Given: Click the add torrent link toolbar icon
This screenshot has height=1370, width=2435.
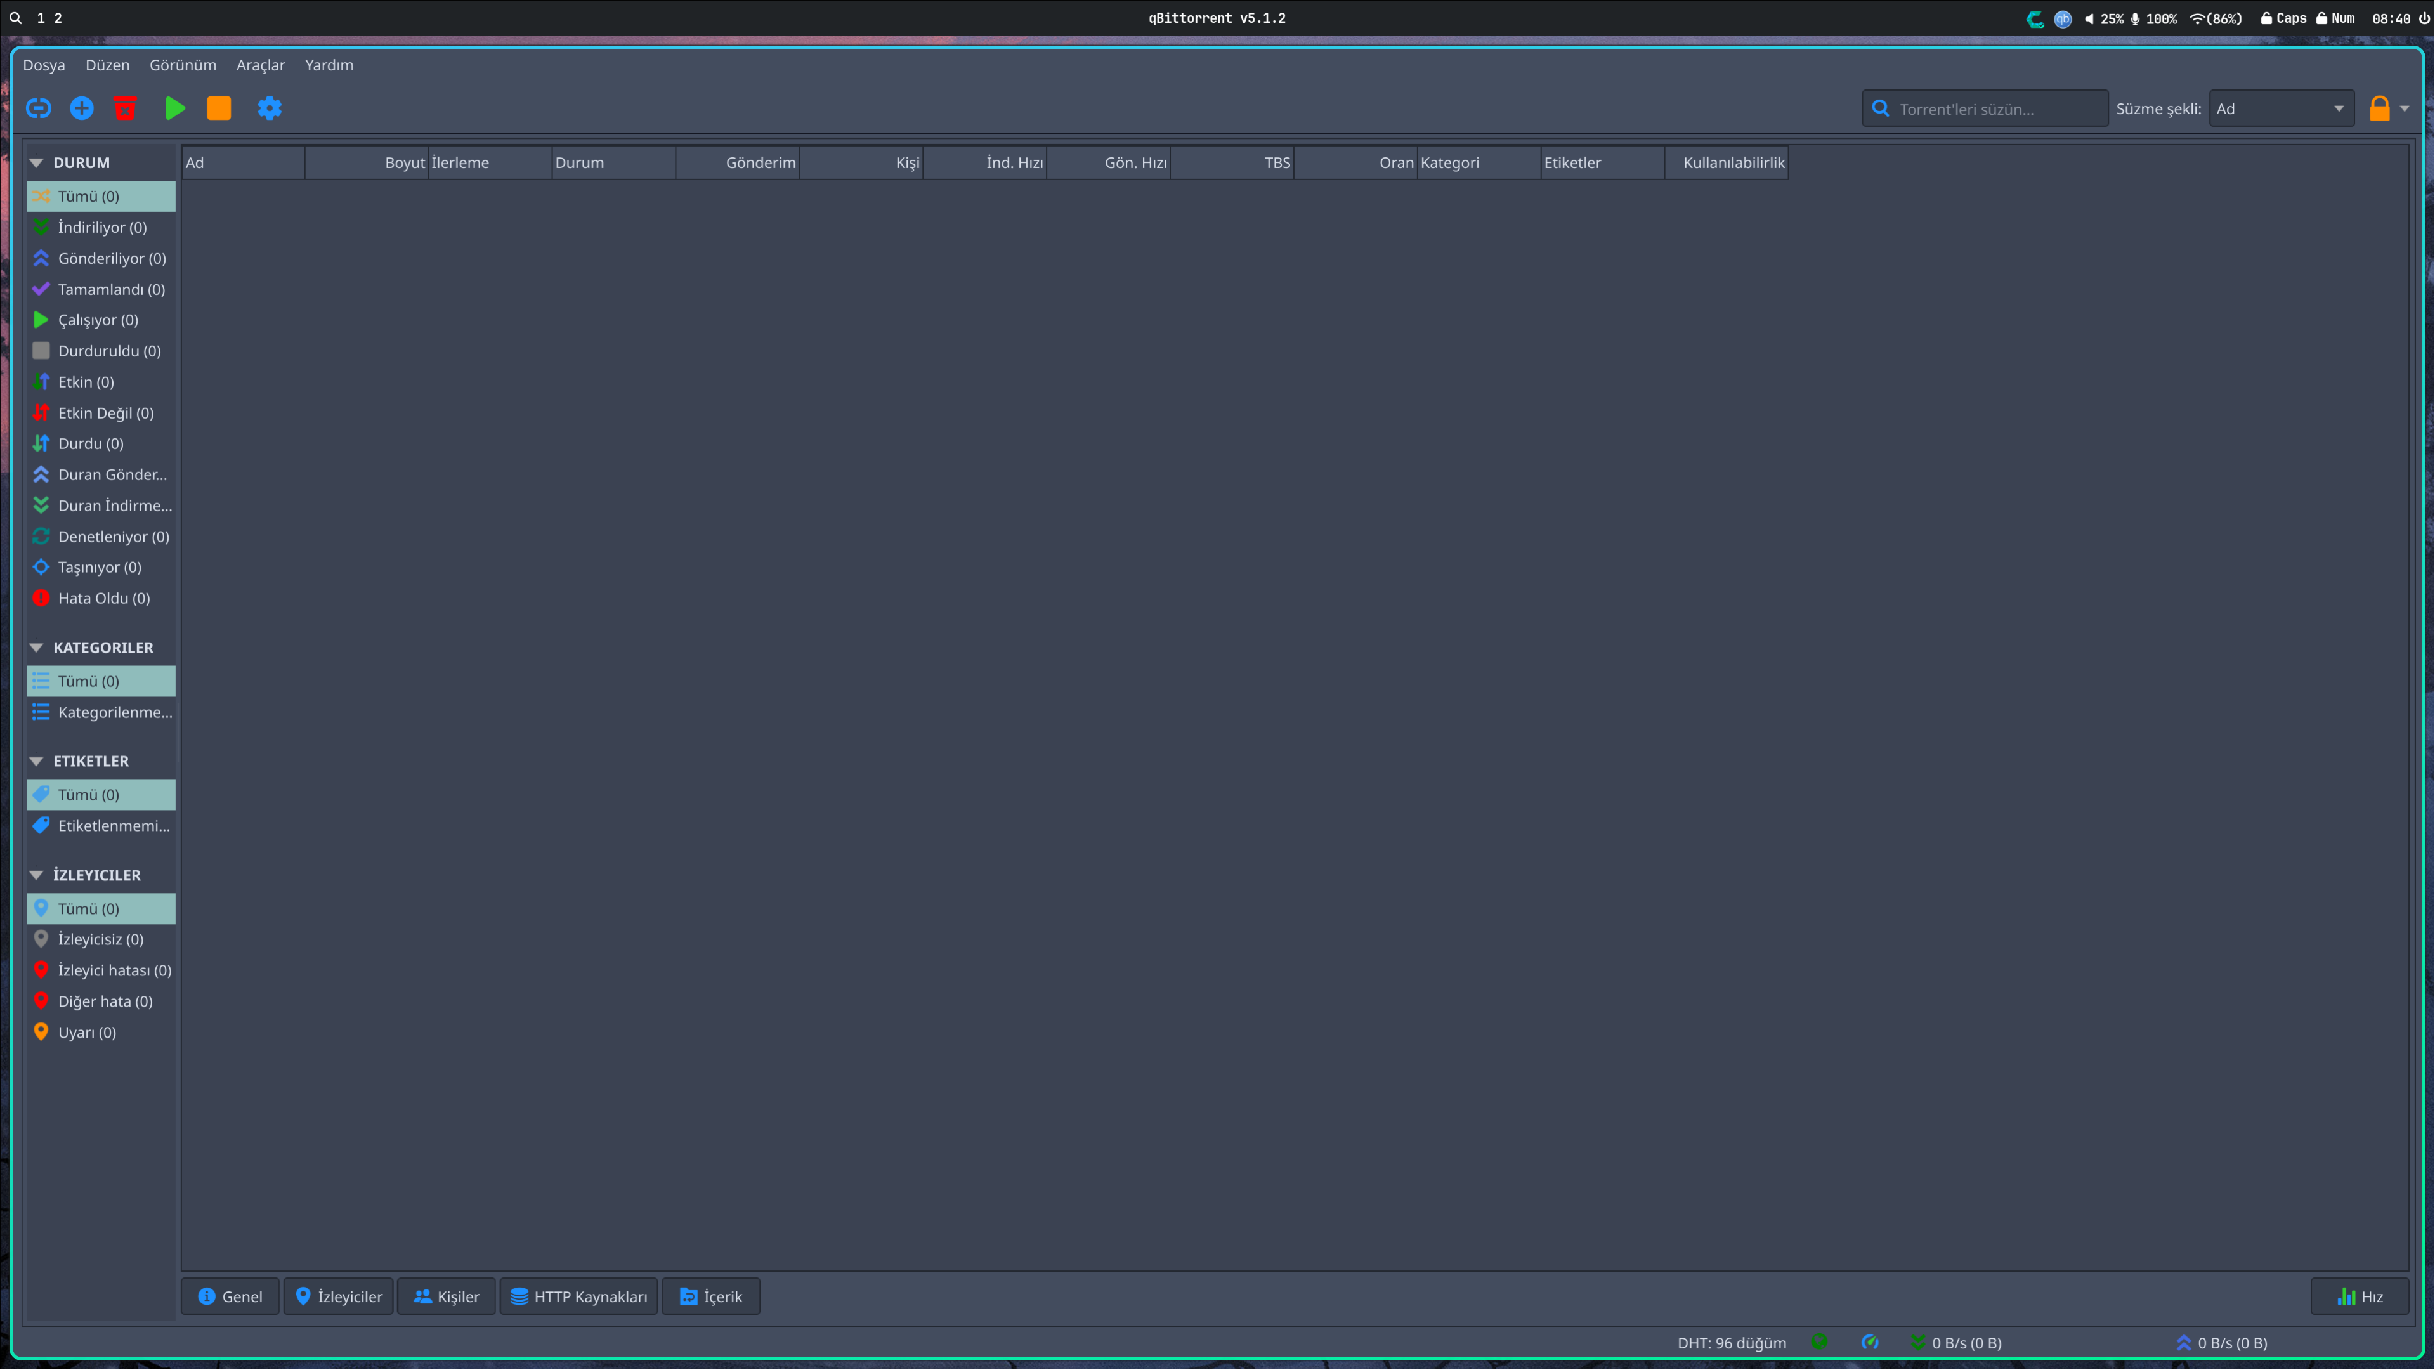Looking at the screenshot, I should click(38, 108).
